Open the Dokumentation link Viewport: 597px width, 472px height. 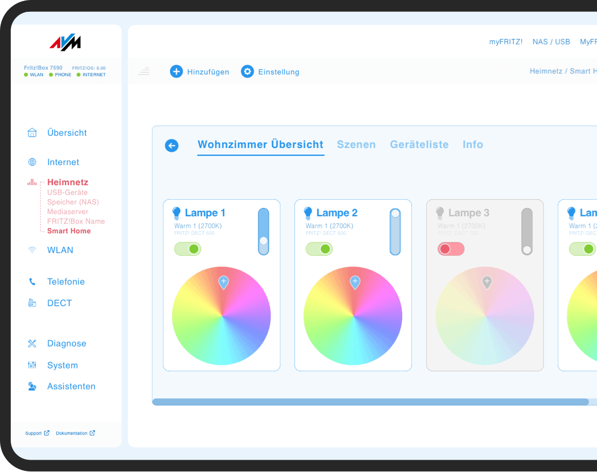72,433
